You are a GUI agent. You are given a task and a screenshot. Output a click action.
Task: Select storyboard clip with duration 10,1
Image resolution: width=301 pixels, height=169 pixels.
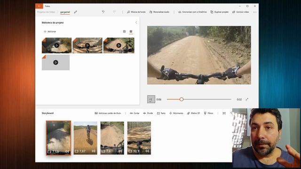(139, 138)
